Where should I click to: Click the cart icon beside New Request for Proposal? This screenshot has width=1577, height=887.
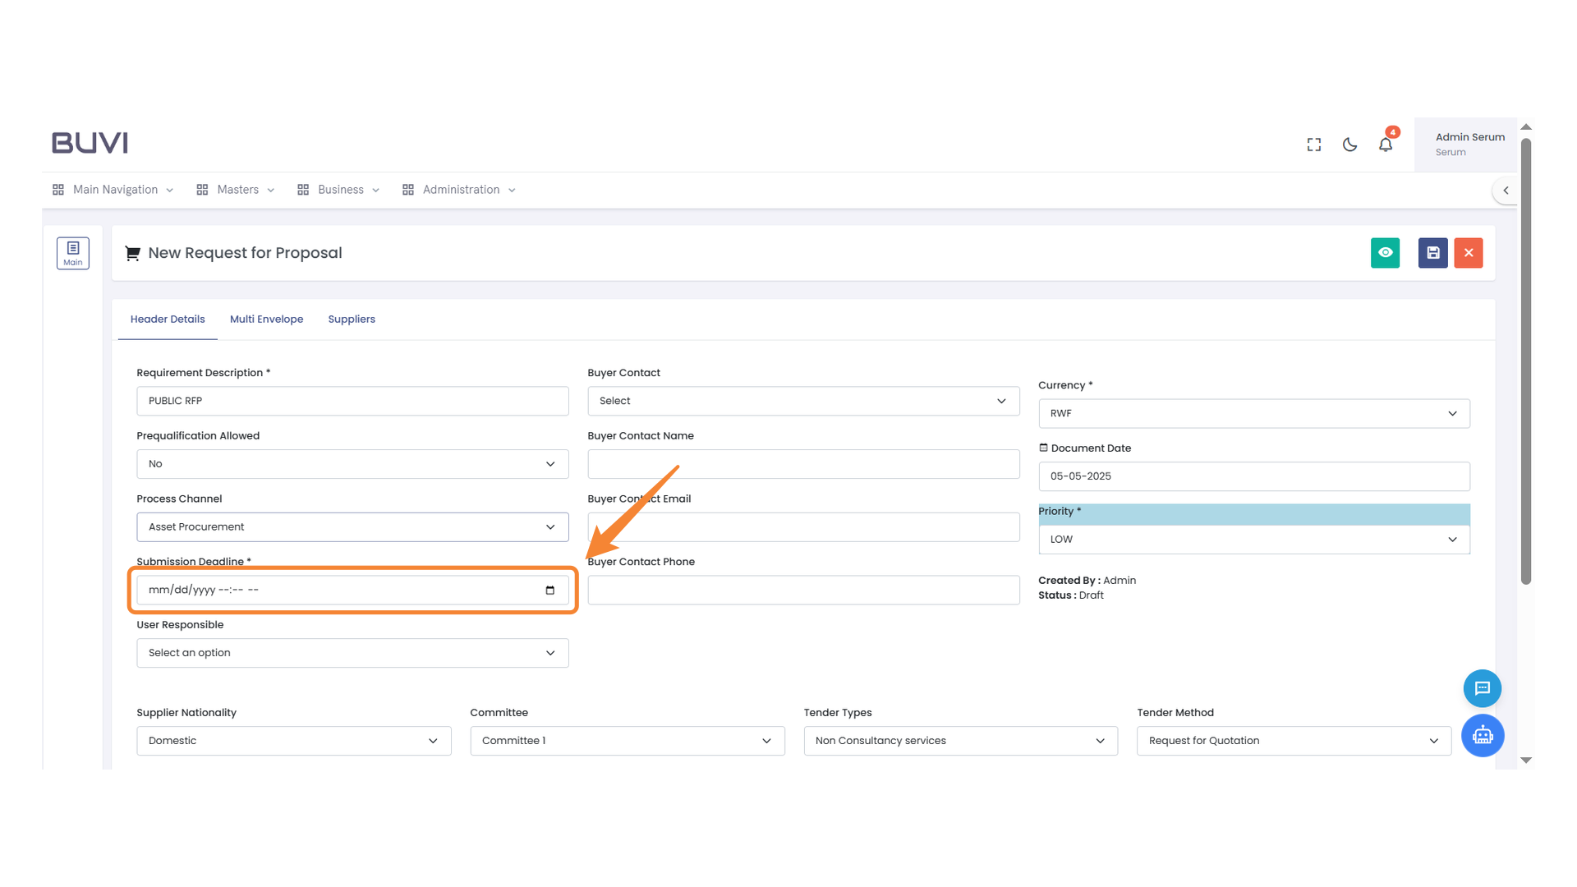point(132,253)
